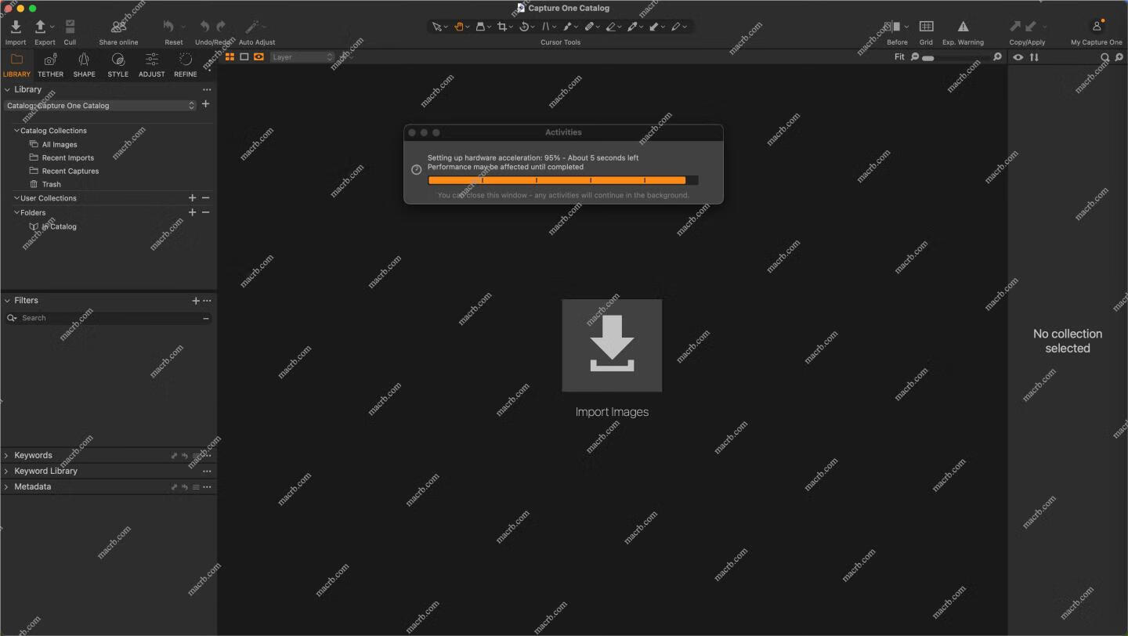Open the Catalog: Capture One Catalog dropdown
1128x636 pixels.
(x=99, y=106)
